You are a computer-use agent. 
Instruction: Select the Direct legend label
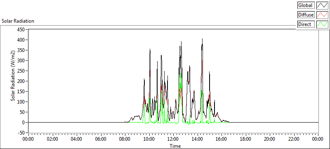[x=306, y=24]
